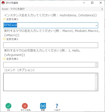Screen dimensions: 105x112
Task: Click 変数を挿入 icon above macro argument field
Action: pos(4,59)
